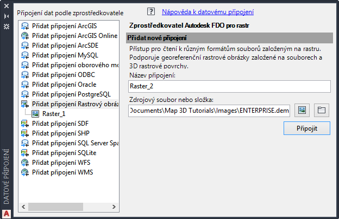This screenshot has width=339, height=219.
Task: Click the SHP connection icon
Action: [x=25, y=133]
